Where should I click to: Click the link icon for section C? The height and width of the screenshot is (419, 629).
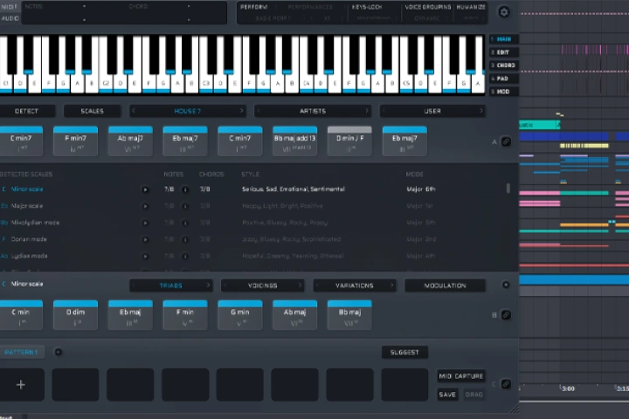[506, 384]
